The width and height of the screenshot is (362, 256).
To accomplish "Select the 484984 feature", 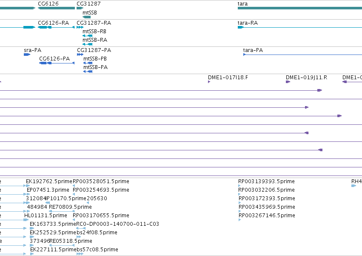I will pos(29,211).
